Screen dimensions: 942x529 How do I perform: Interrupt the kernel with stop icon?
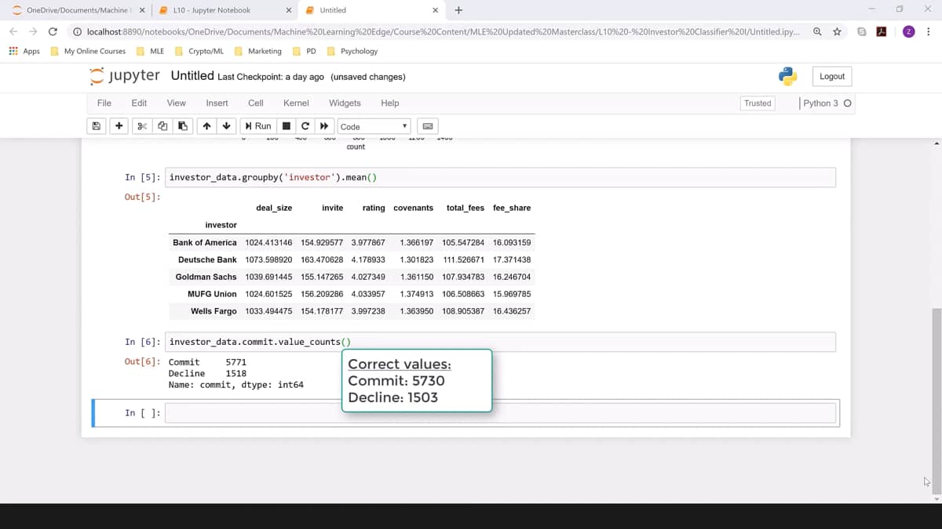tap(286, 126)
